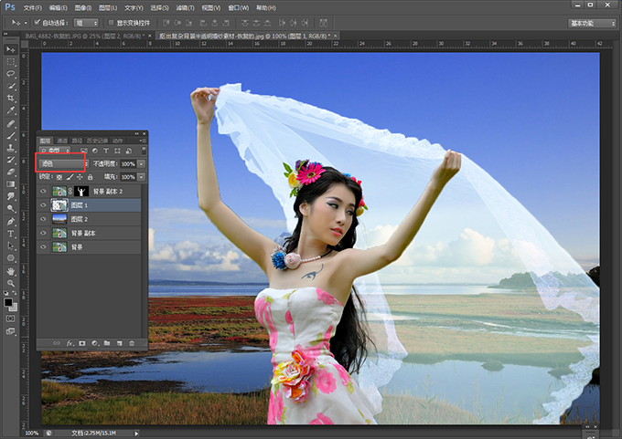Hide the 图层 1 layer visibility eye

pyautogui.click(x=43, y=206)
